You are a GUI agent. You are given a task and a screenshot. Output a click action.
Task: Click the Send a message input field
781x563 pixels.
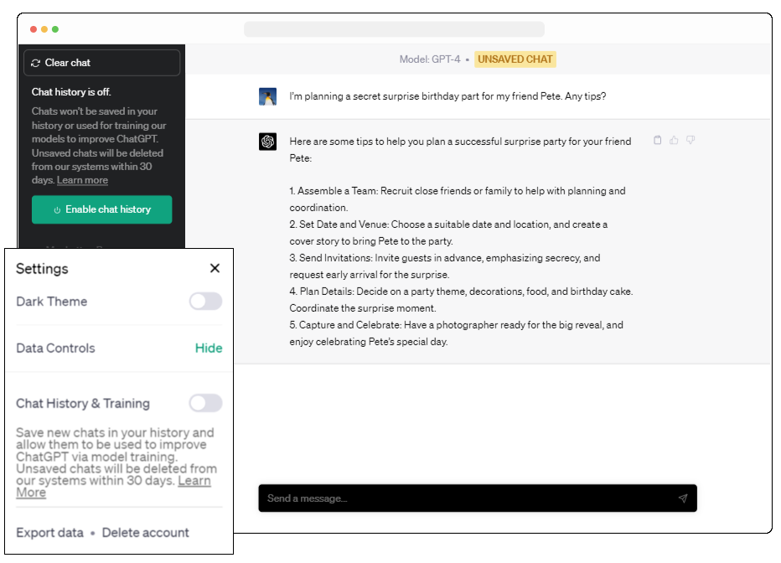(478, 498)
